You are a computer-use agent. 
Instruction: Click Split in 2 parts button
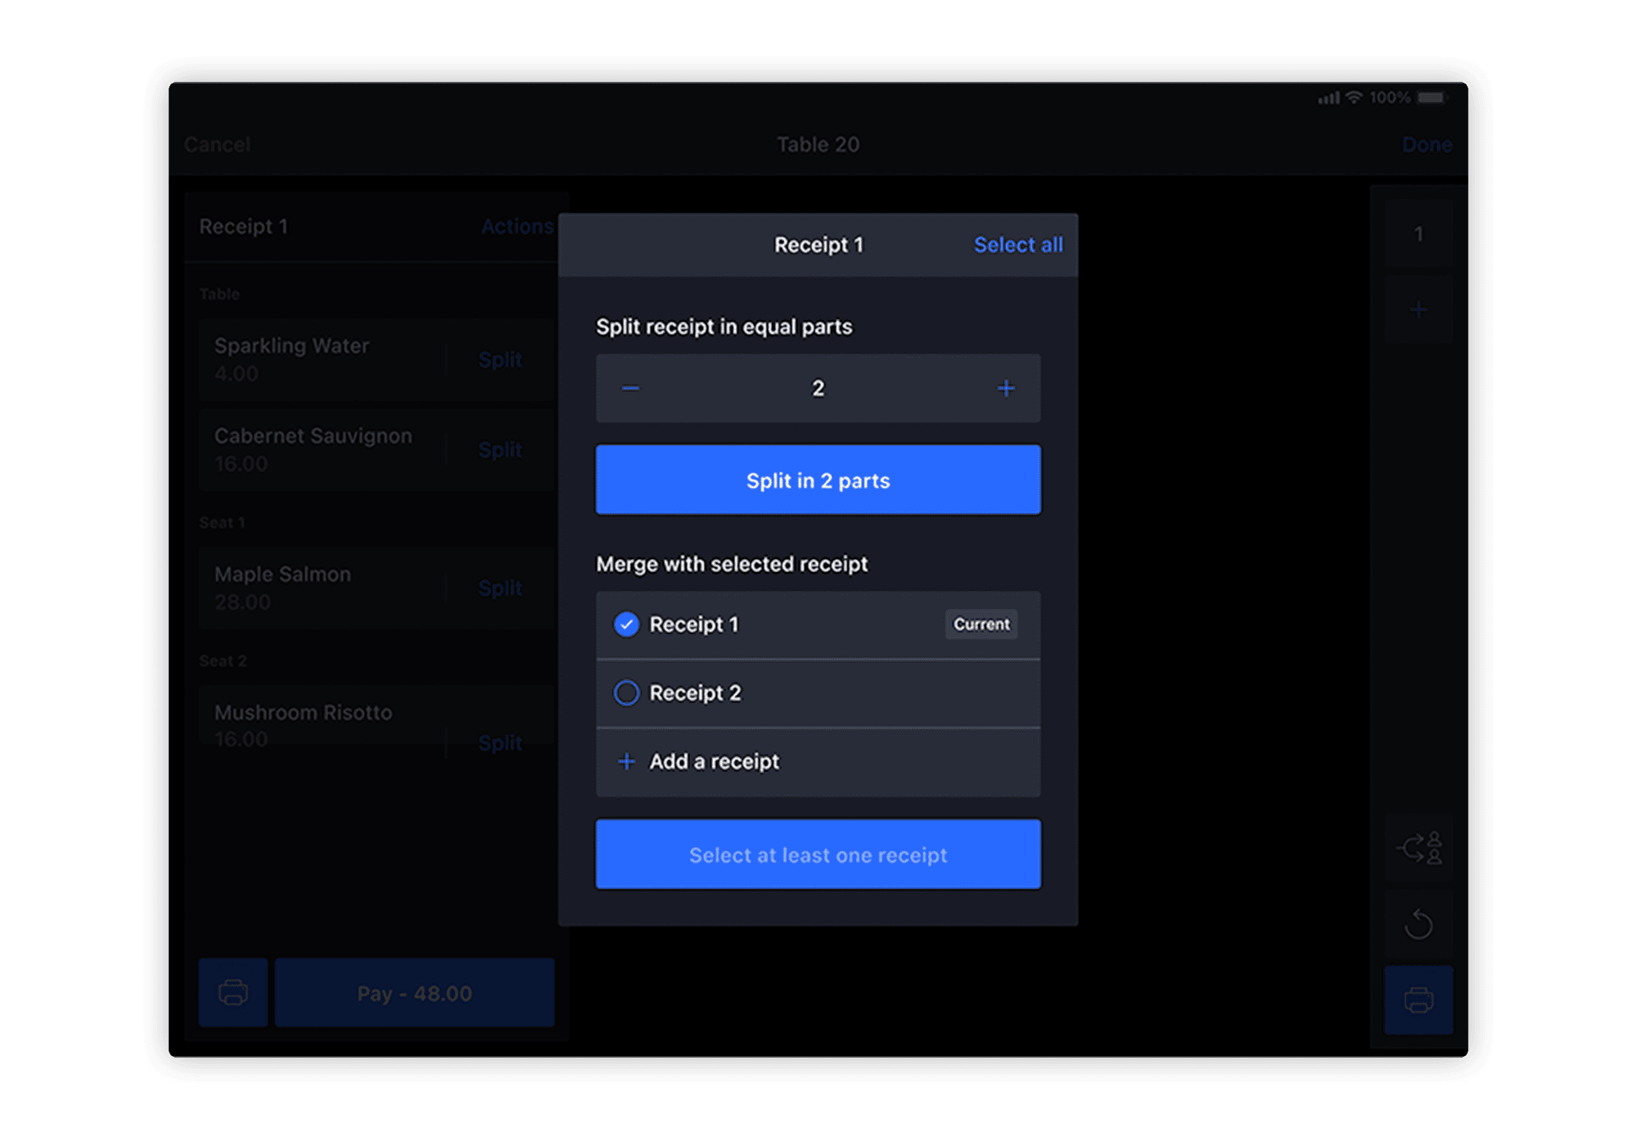click(818, 480)
